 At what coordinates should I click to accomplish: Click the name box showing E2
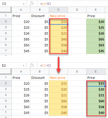click(13, 66)
